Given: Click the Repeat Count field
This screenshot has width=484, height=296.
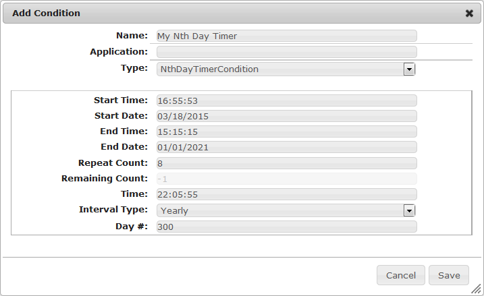Looking at the screenshot, I should pos(286,163).
